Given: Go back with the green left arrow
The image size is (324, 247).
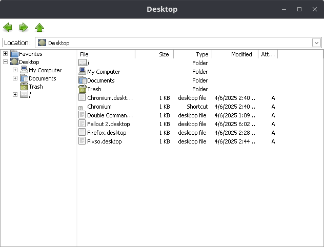Looking at the screenshot, I should pos(8,27).
